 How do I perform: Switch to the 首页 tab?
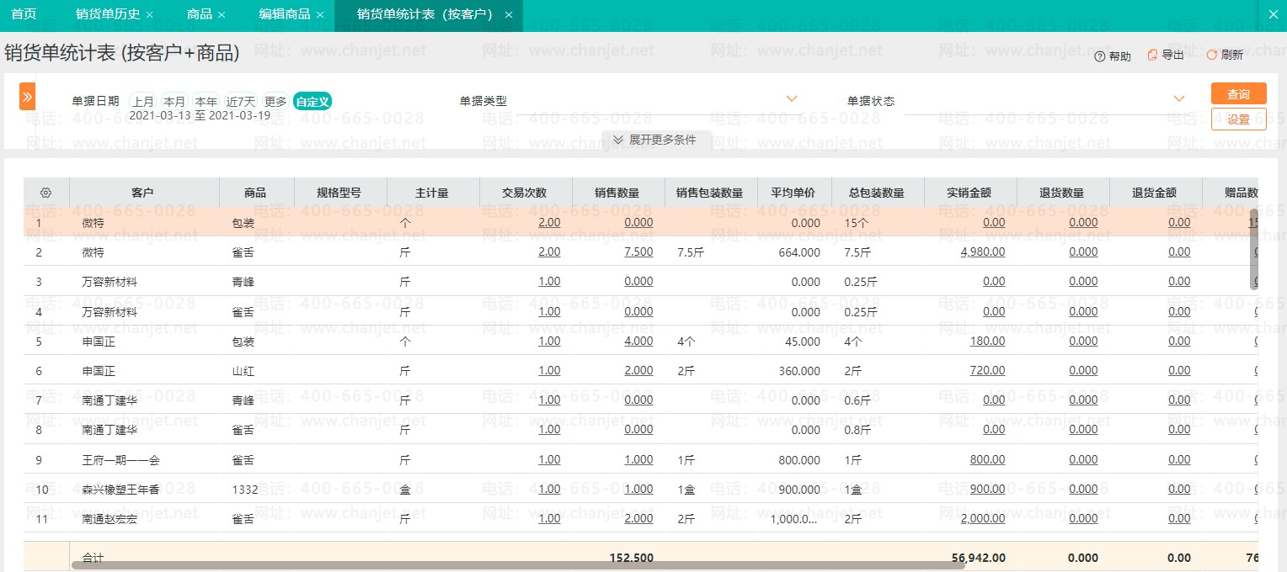point(24,14)
